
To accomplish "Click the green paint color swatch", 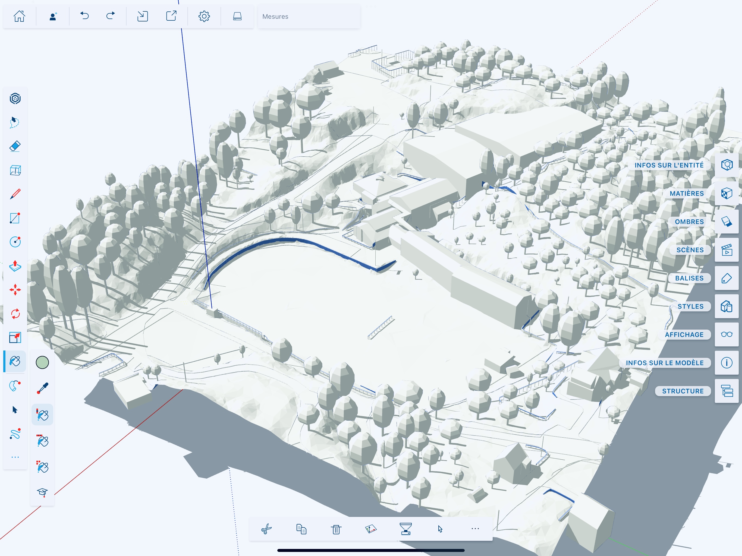I will pyautogui.click(x=42, y=362).
